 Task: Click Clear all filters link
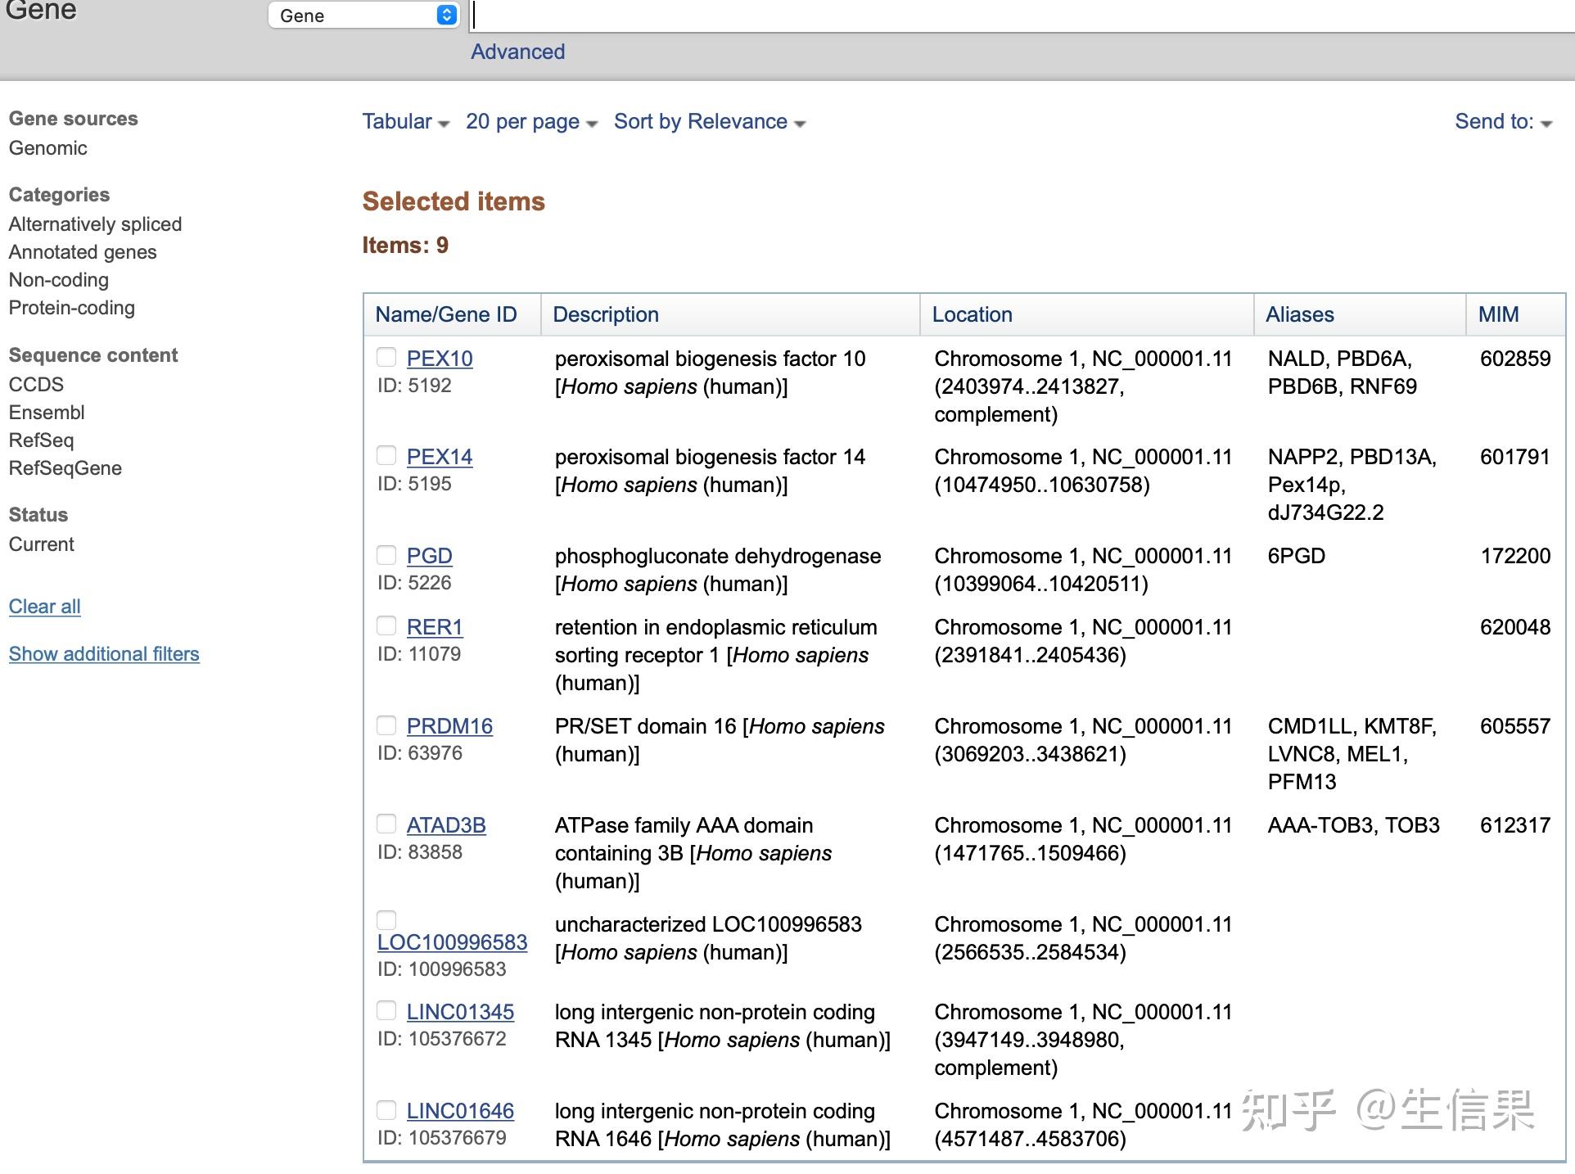tap(45, 607)
